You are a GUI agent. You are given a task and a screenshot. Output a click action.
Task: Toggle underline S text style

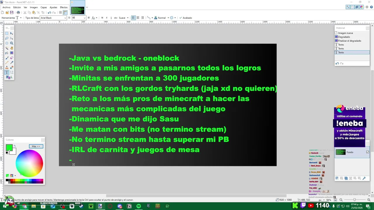(111, 18)
